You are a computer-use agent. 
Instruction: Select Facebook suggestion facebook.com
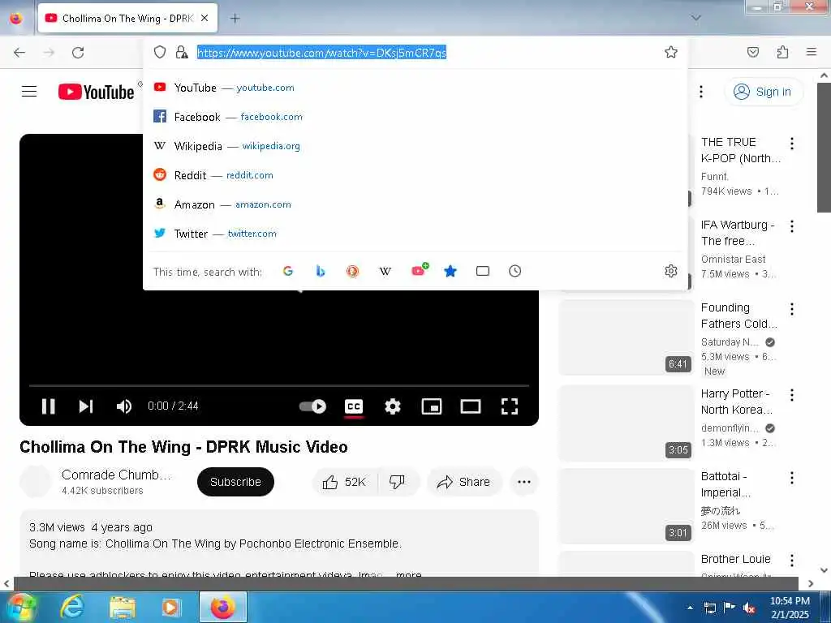[x=415, y=117]
